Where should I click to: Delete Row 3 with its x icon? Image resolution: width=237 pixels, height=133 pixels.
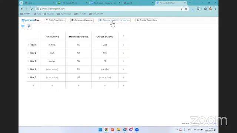pyautogui.click(x=28, y=61)
